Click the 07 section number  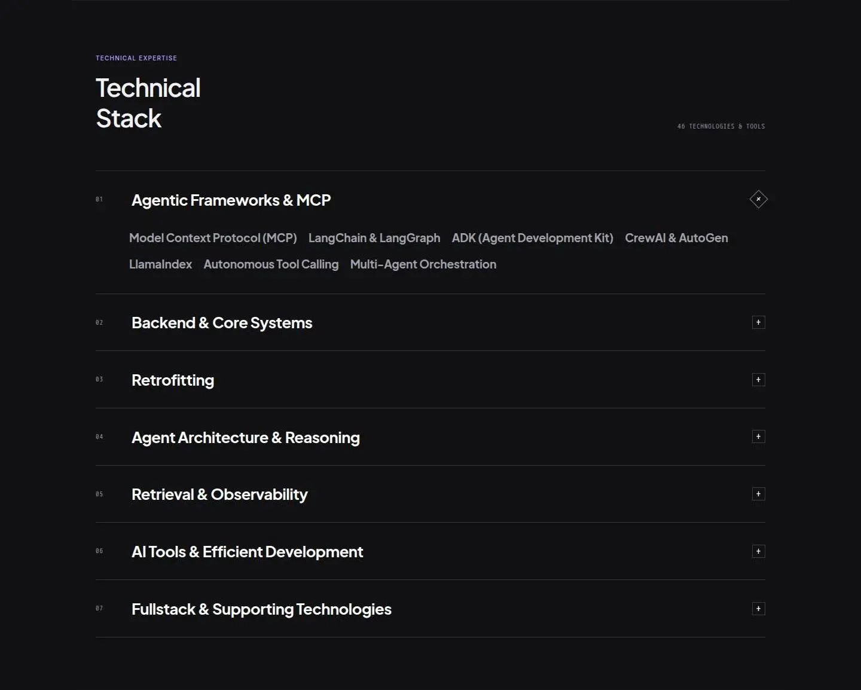pos(99,608)
